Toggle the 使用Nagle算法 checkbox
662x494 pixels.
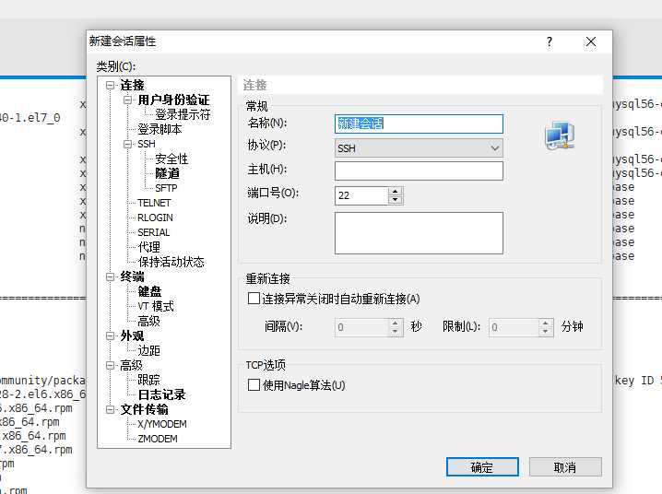click(x=254, y=384)
